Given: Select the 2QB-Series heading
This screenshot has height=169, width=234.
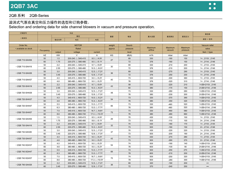Looking at the screenshot, I should click(39, 16).
